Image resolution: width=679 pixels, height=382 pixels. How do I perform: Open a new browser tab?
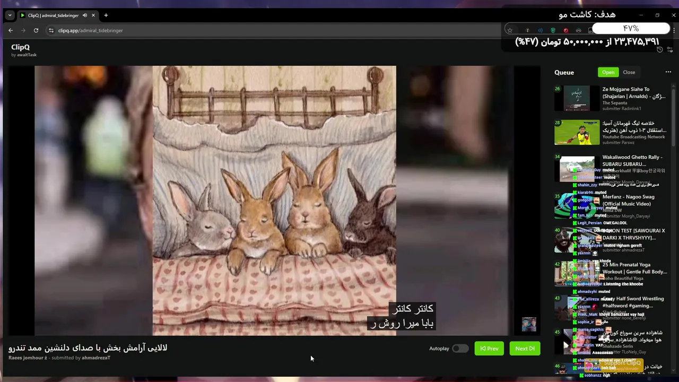pyautogui.click(x=106, y=15)
